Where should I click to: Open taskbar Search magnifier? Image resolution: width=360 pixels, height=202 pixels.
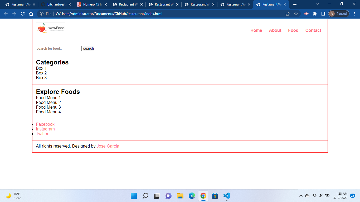click(x=145, y=196)
